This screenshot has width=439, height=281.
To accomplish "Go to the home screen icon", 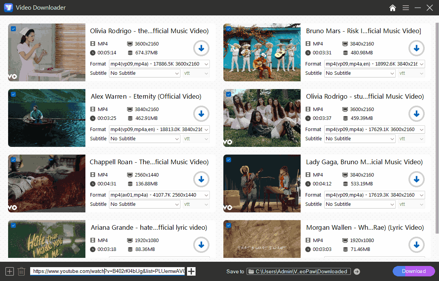I will pyautogui.click(x=393, y=8).
